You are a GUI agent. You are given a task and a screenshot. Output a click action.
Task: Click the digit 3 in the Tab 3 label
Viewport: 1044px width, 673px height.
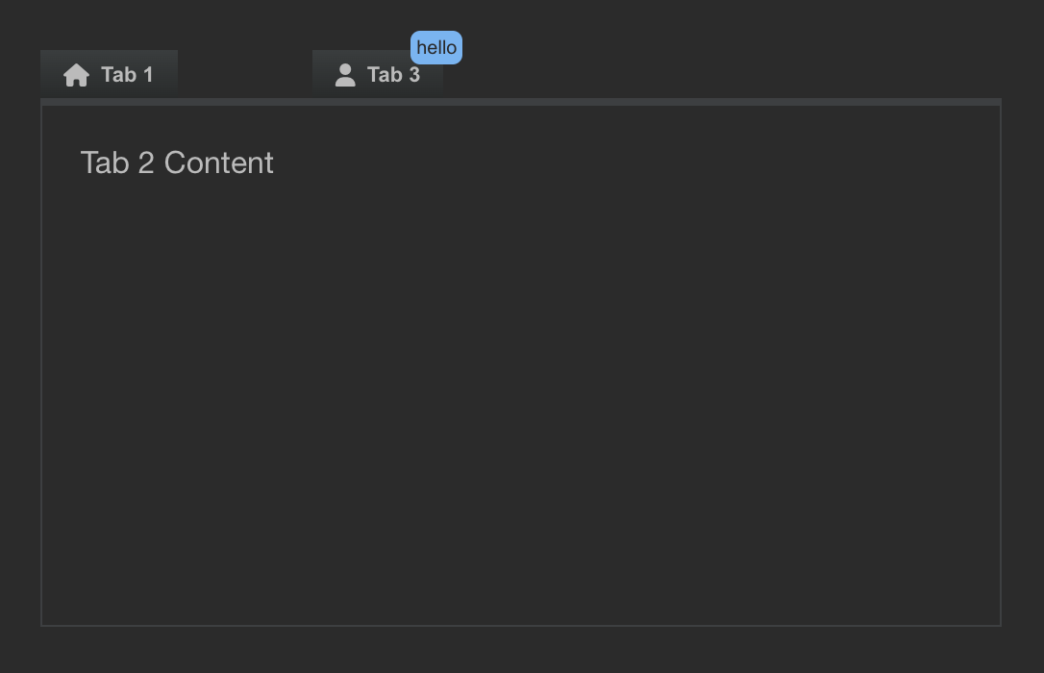coord(414,75)
